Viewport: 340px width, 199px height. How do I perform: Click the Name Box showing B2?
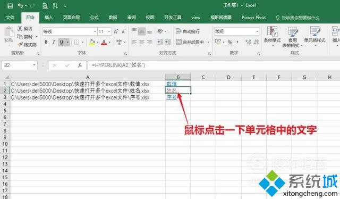(20, 65)
